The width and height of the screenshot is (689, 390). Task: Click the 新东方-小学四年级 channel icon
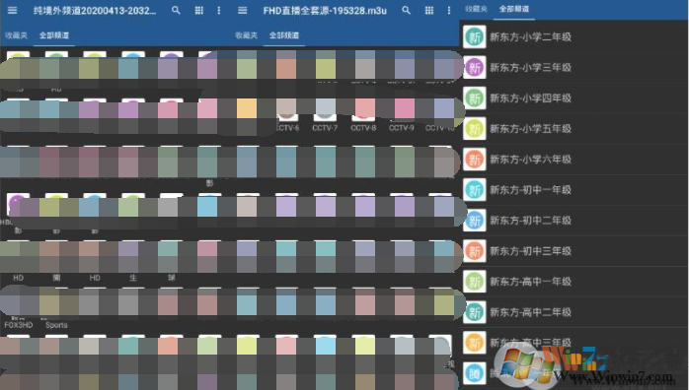(475, 98)
